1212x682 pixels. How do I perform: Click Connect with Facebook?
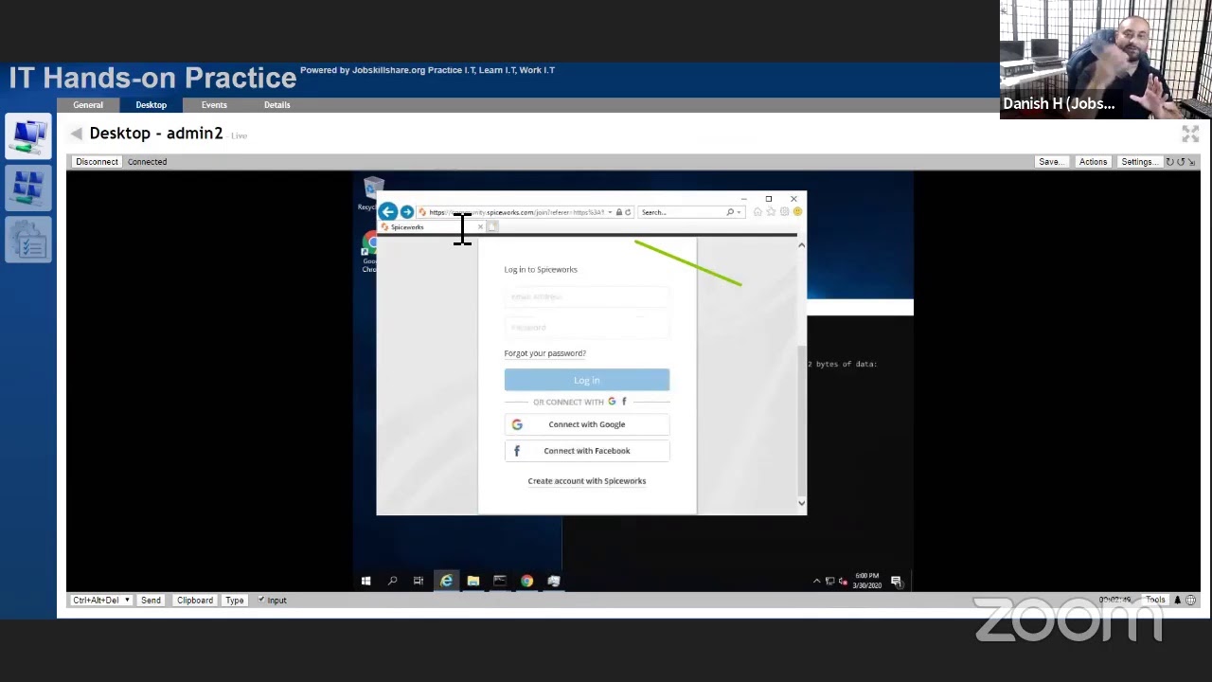click(x=587, y=451)
